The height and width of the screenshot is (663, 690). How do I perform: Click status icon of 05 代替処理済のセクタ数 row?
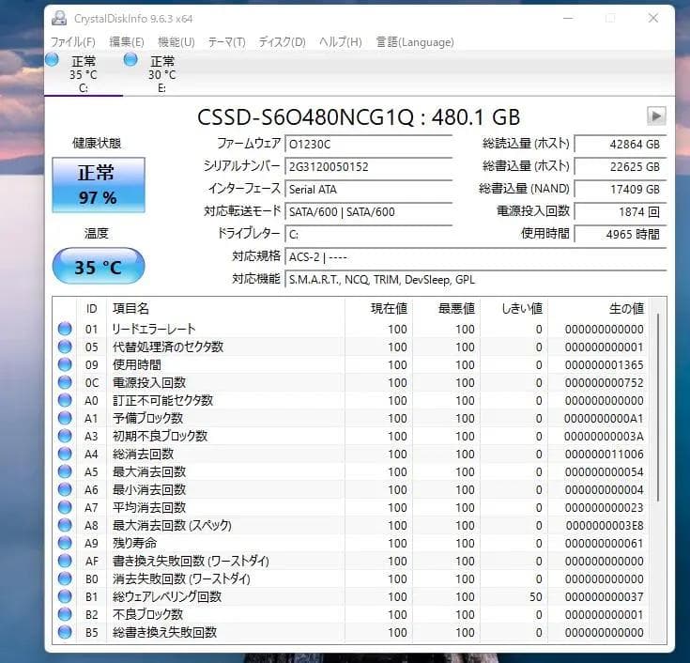click(x=65, y=347)
